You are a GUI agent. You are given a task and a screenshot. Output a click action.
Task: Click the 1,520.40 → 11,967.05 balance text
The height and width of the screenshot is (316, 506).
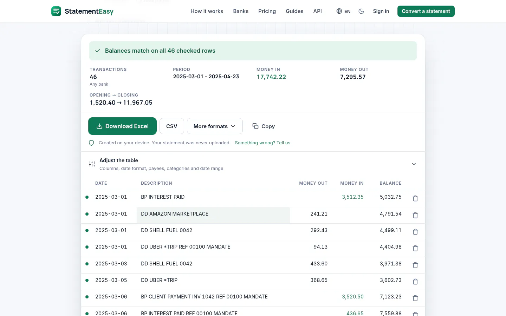121,103
